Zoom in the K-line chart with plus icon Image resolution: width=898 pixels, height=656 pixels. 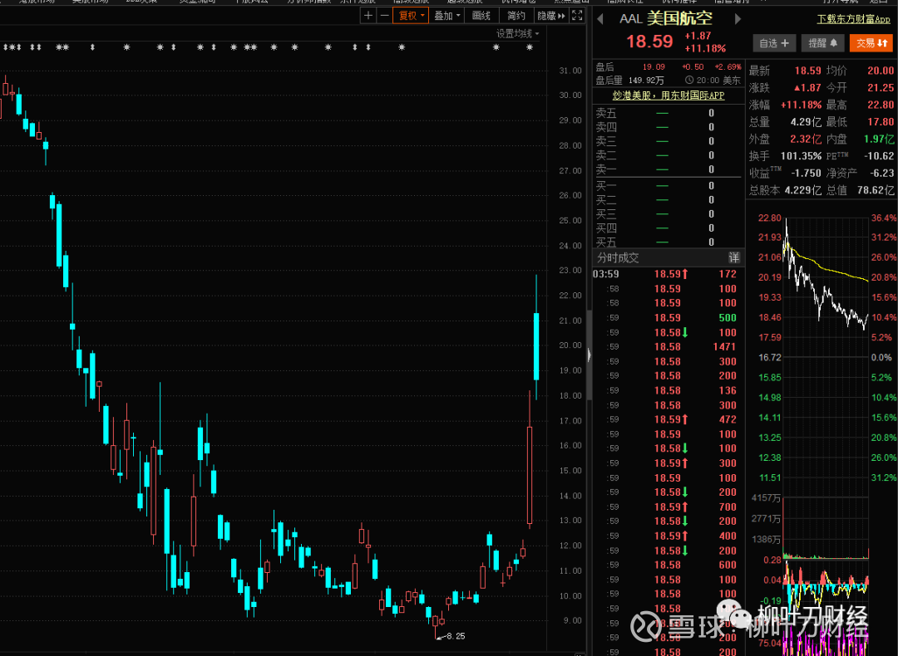tap(368, 16)
